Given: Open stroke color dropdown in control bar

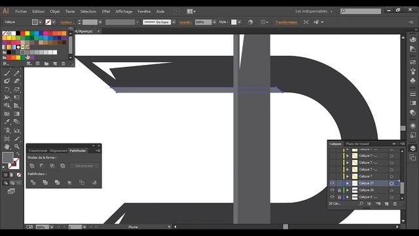Looking at the screenshot, I should coord(54,22).
